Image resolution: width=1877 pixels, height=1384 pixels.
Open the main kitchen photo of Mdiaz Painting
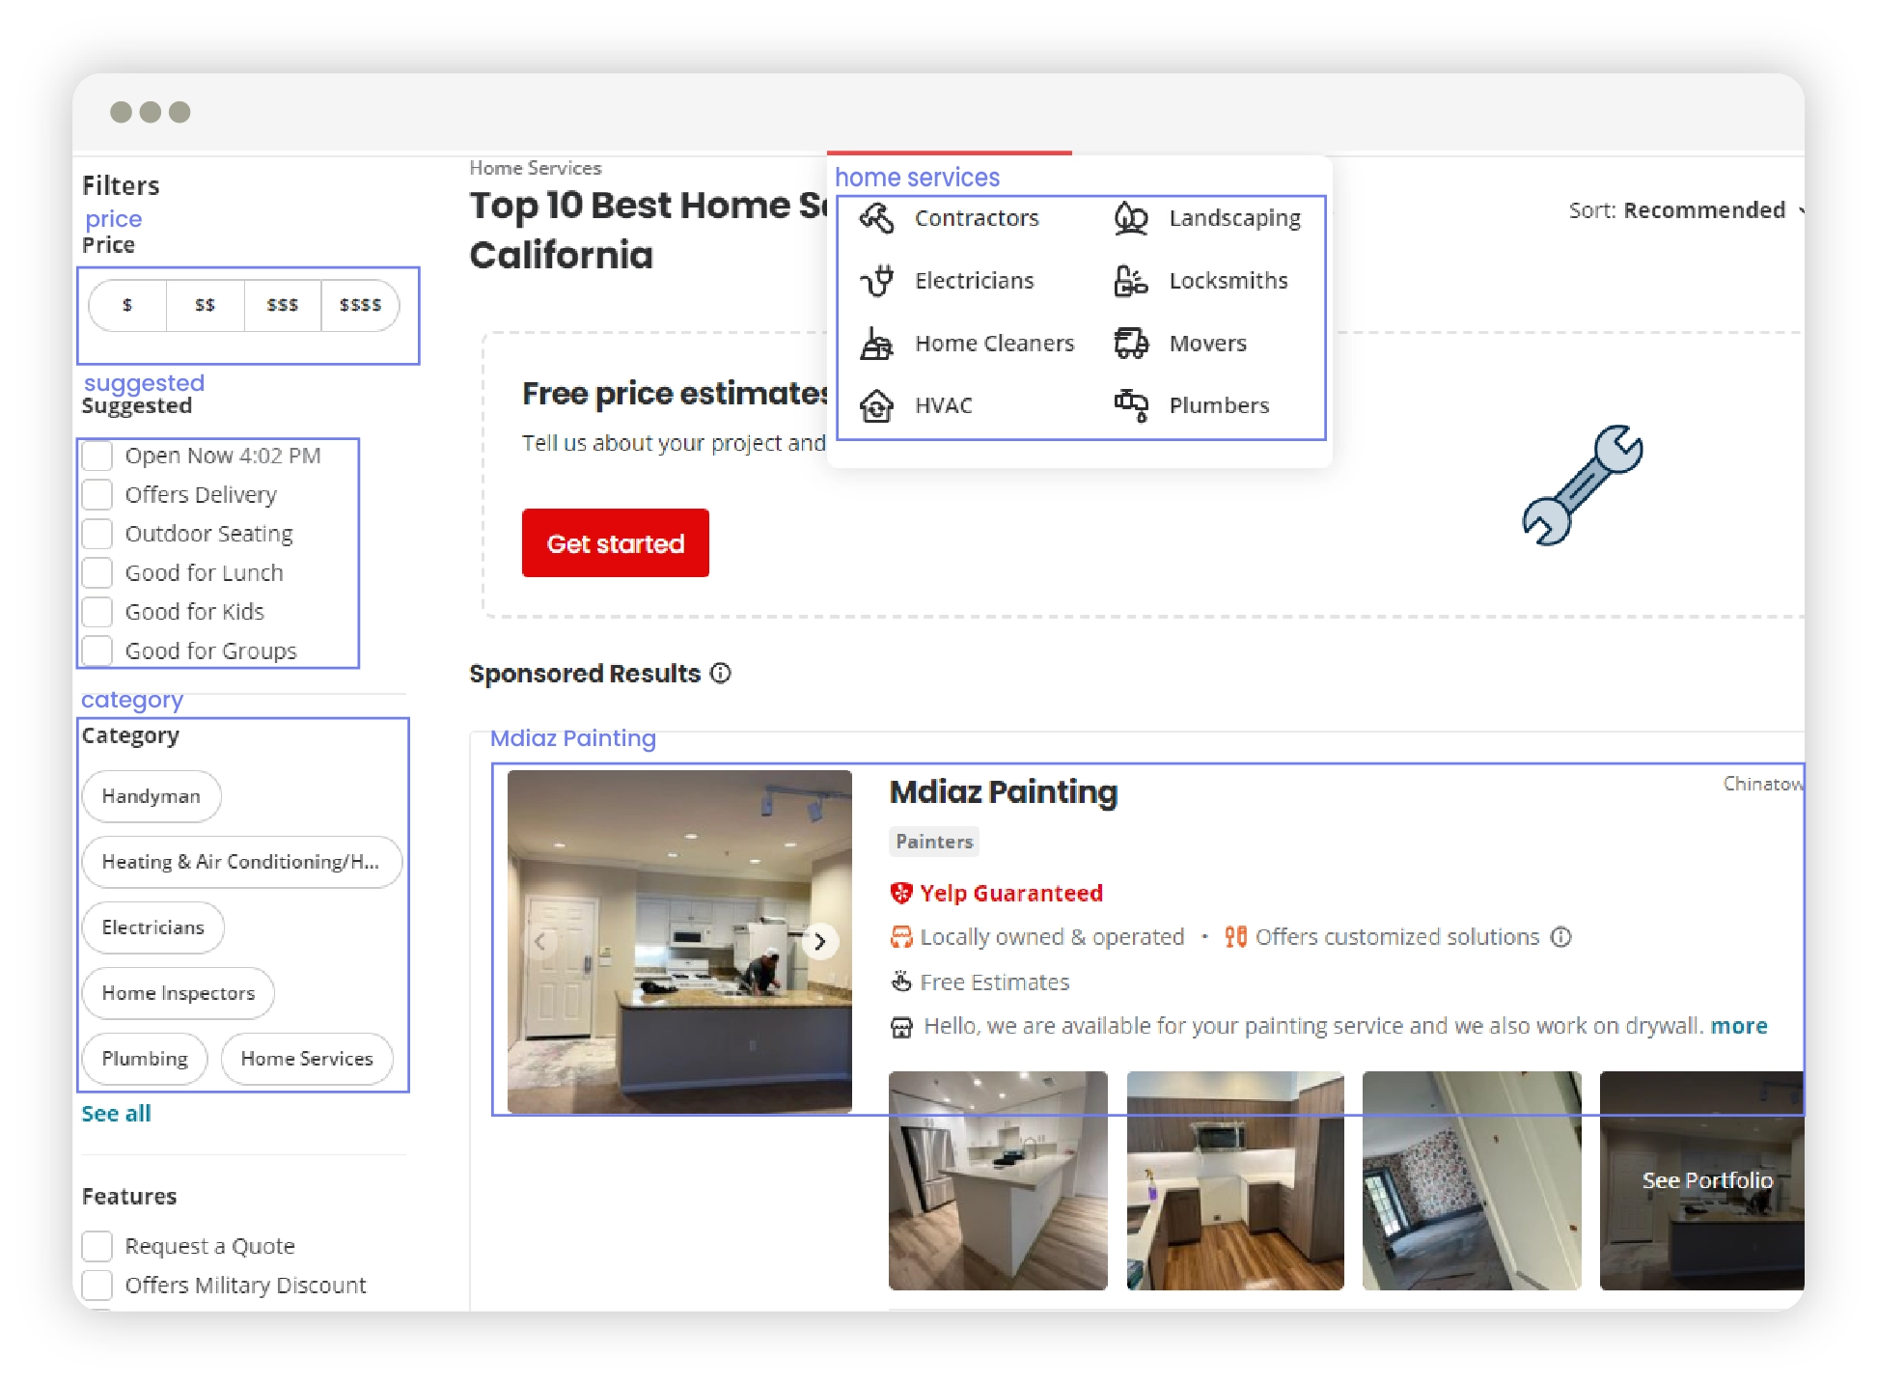tap(679, 941)
